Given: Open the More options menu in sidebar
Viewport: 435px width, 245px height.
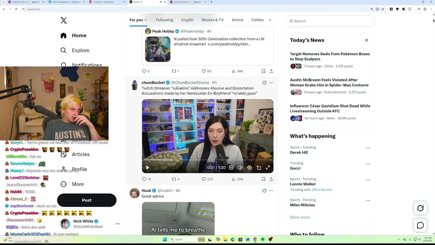Looking at the screenshot, I should click(72, 184).
